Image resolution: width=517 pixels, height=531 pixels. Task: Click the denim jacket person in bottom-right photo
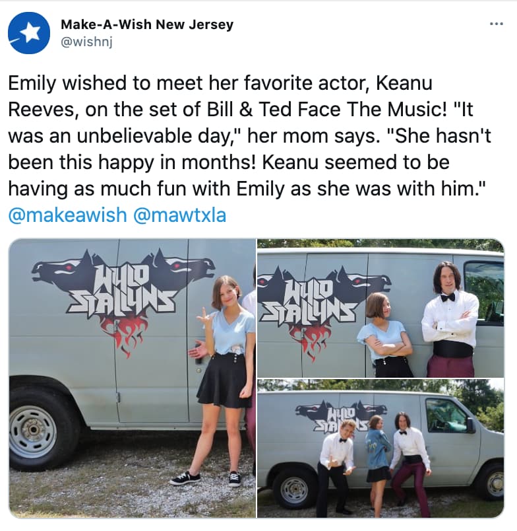pyautogui.click(x=378, y=449)
